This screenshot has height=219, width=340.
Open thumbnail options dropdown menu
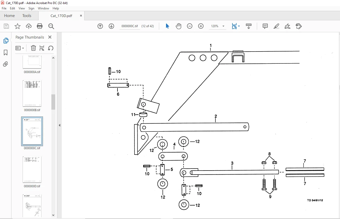click(x=20, y=48)
